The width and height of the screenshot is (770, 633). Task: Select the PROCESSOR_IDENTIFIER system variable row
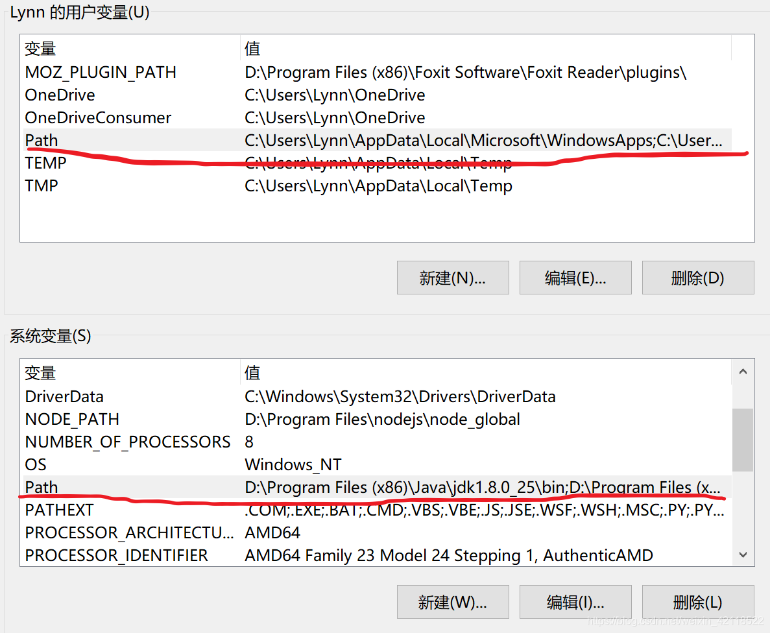[377, 555]
